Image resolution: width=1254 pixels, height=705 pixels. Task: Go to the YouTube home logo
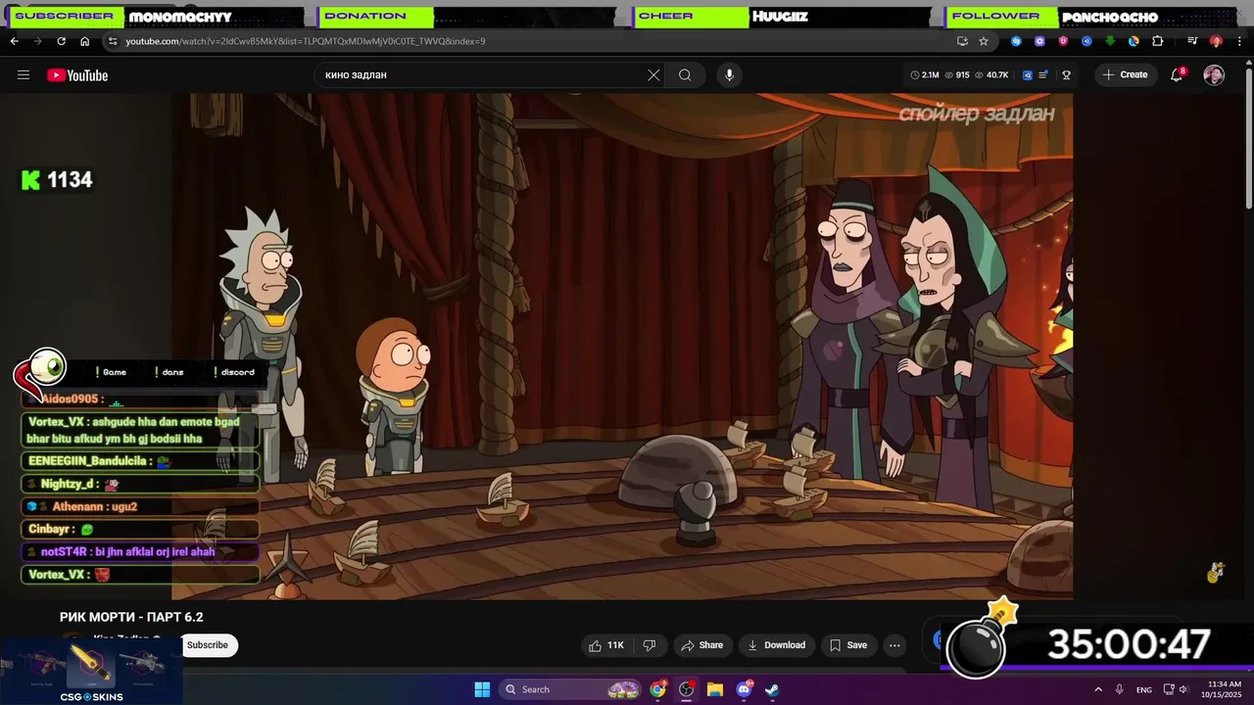coord(77,75)
